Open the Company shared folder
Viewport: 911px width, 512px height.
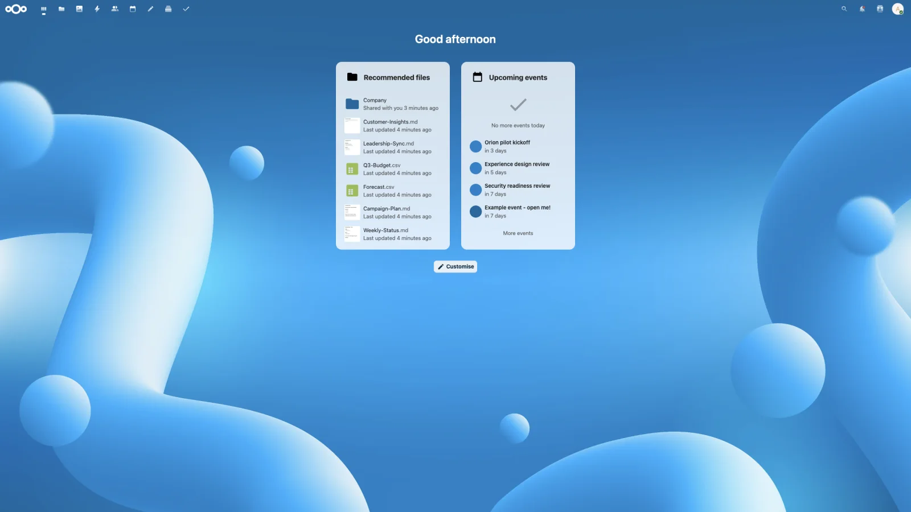393,104
